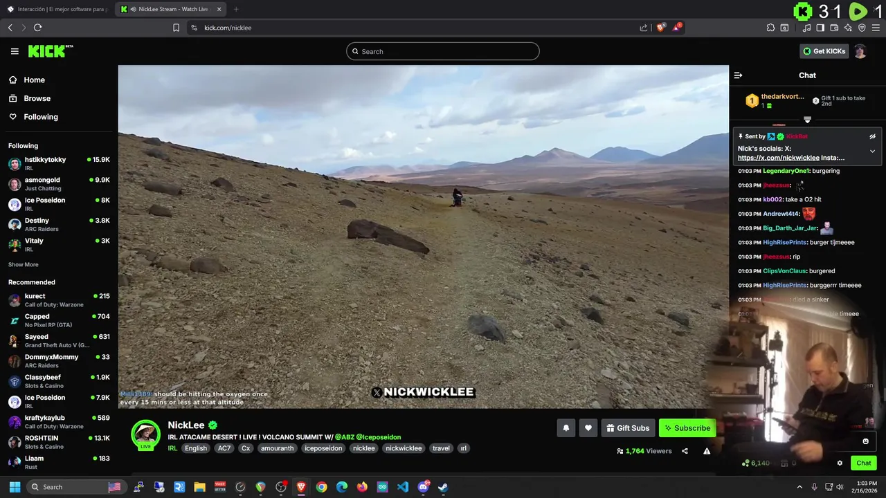Open Destiny's followed channel
This screenshot has height=498, width=886.
pos(59,224)
